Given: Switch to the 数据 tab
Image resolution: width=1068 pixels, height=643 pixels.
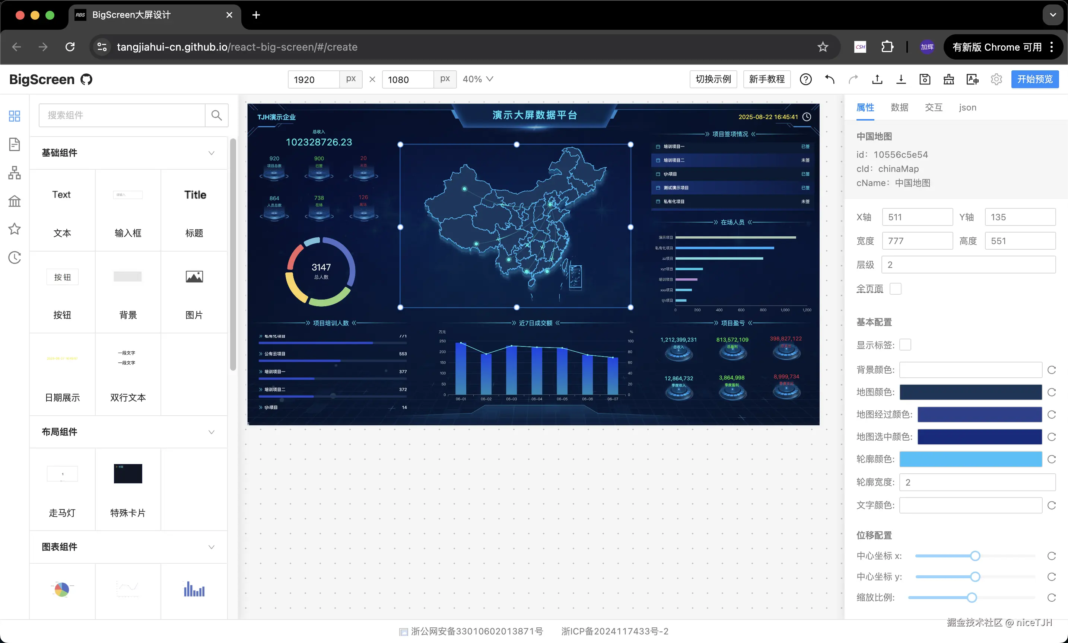Looking at the screenshot, I should coord(899,108).
